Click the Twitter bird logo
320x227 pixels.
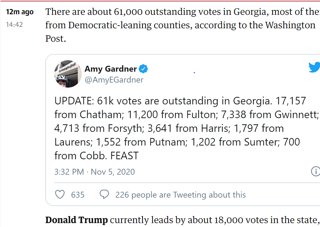pyautogui.click(x=315, y=67)
